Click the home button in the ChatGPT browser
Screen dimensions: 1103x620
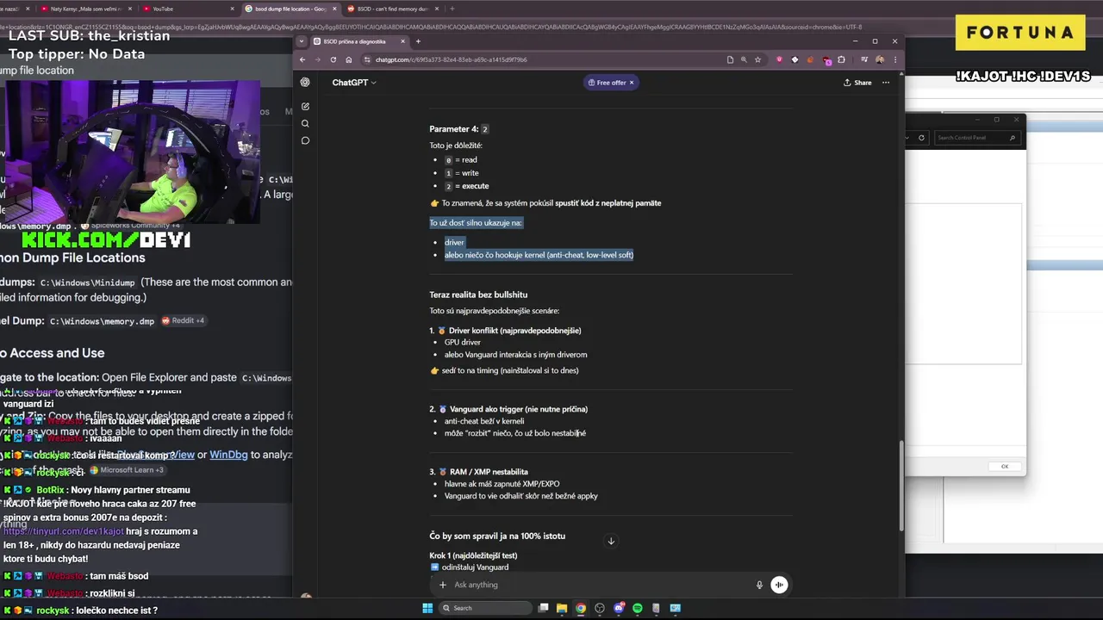348,59
